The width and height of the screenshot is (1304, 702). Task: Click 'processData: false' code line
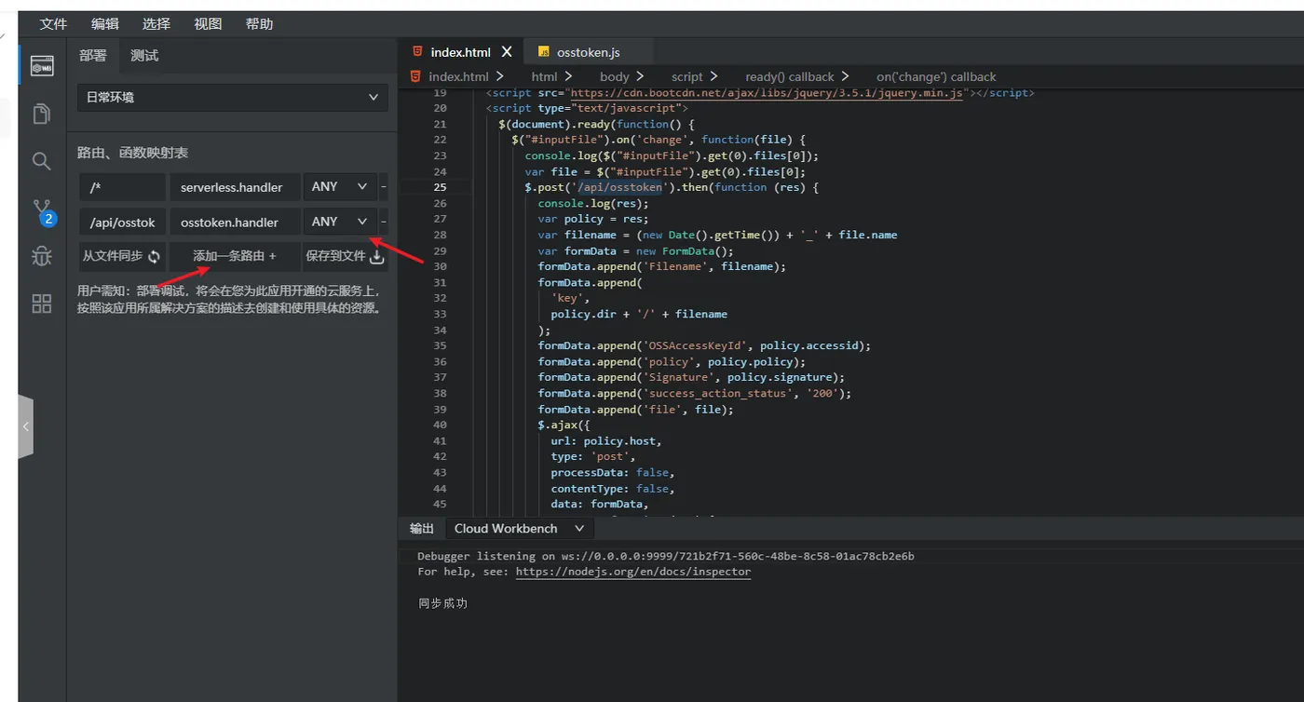tap(613, 472)
